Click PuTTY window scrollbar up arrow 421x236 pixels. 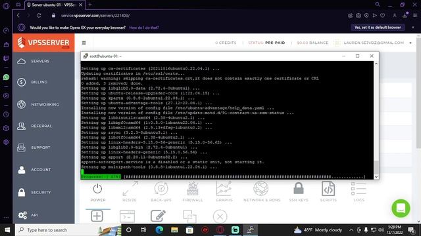(376, 64)
